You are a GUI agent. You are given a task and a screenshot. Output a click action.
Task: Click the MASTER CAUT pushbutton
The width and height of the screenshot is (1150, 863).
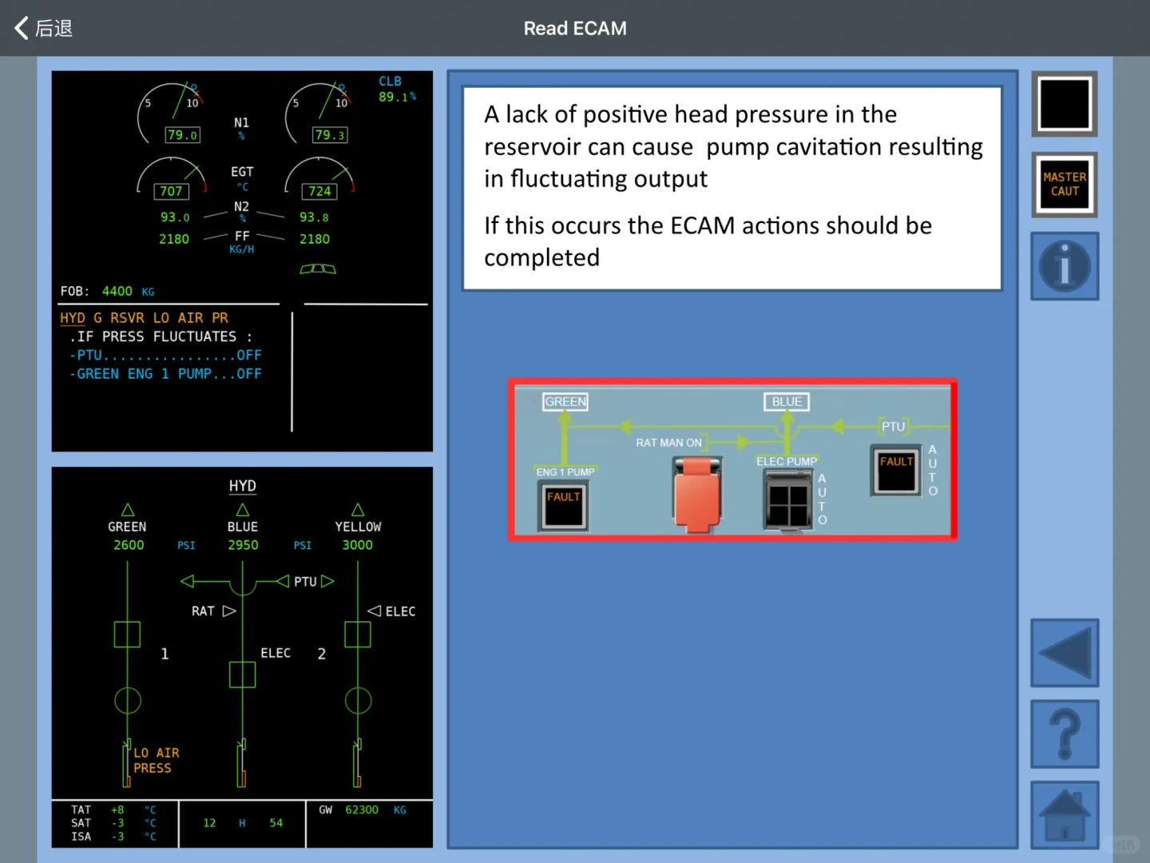(1065, 185)
